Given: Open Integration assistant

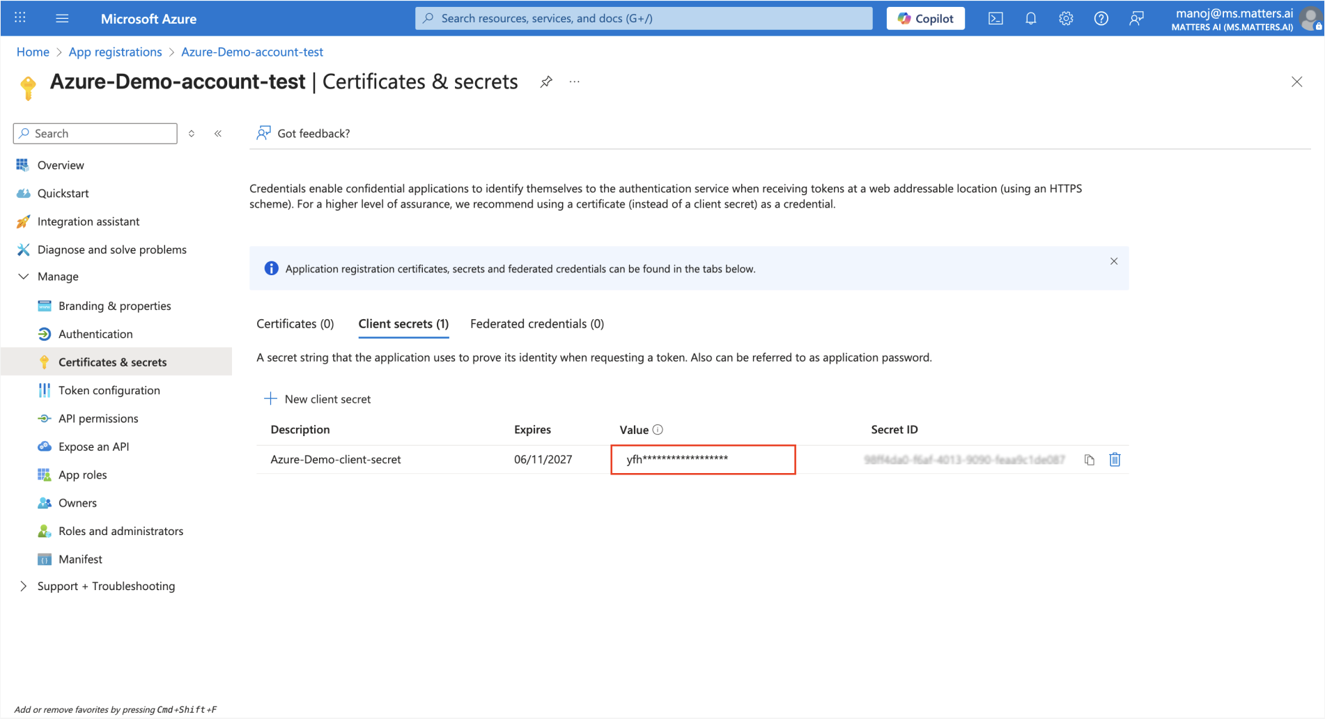Looking at the screenshot, I should pyautogui.click(x=88, y=222).
